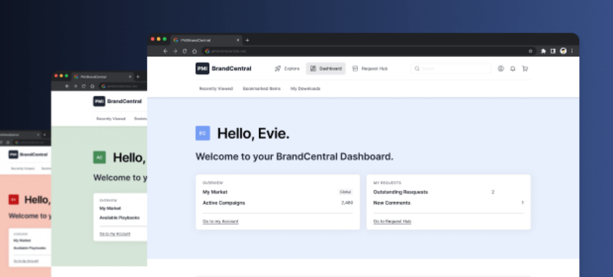
Task: Open the Chrome three-dot menu
Action: pyautogui.click(x=572, y=51)
